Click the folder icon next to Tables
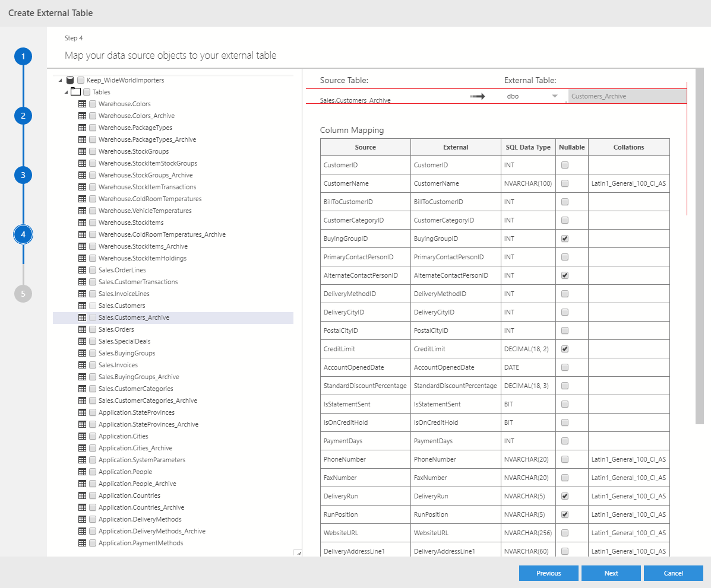The image size is (711, 588). [75, 92]
